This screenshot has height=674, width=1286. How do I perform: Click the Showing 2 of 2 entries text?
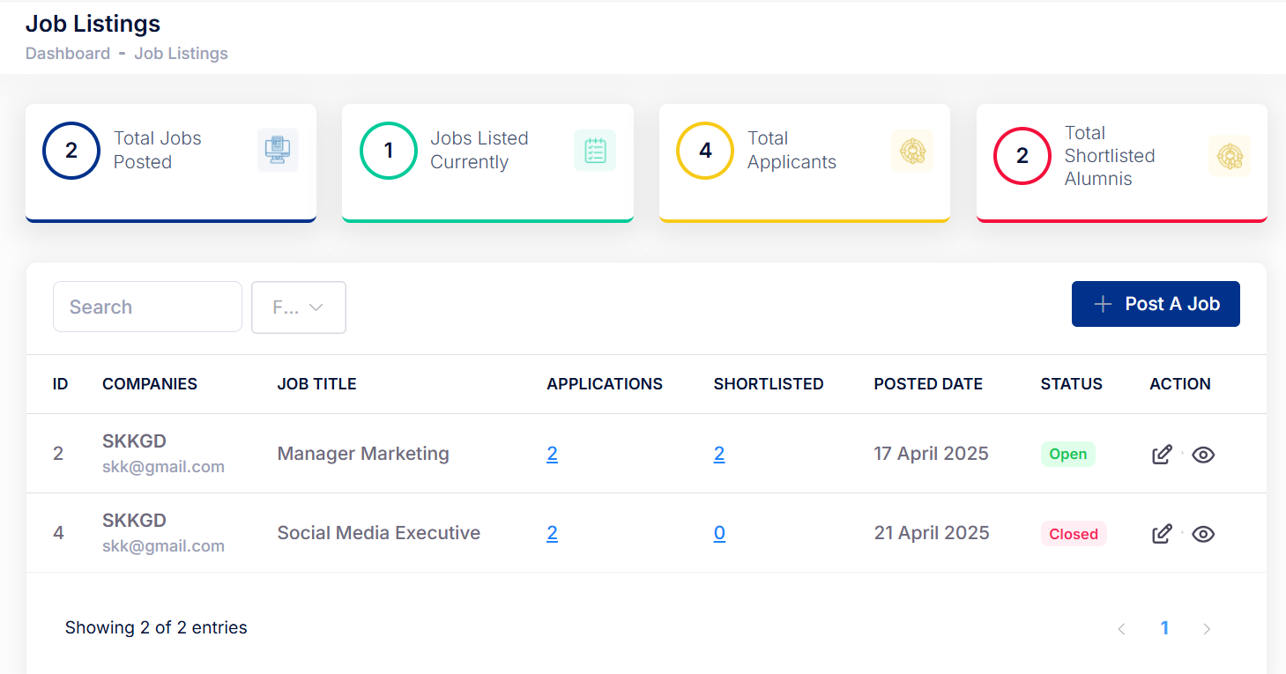tap(156, 628)
